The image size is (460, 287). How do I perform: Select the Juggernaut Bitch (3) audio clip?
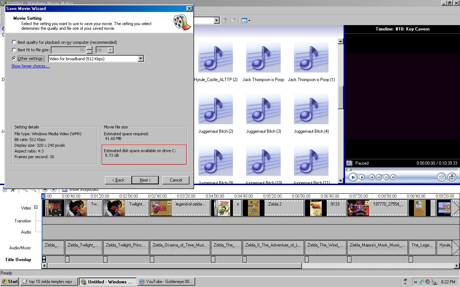pyautogui.click(x=263, y=114)
